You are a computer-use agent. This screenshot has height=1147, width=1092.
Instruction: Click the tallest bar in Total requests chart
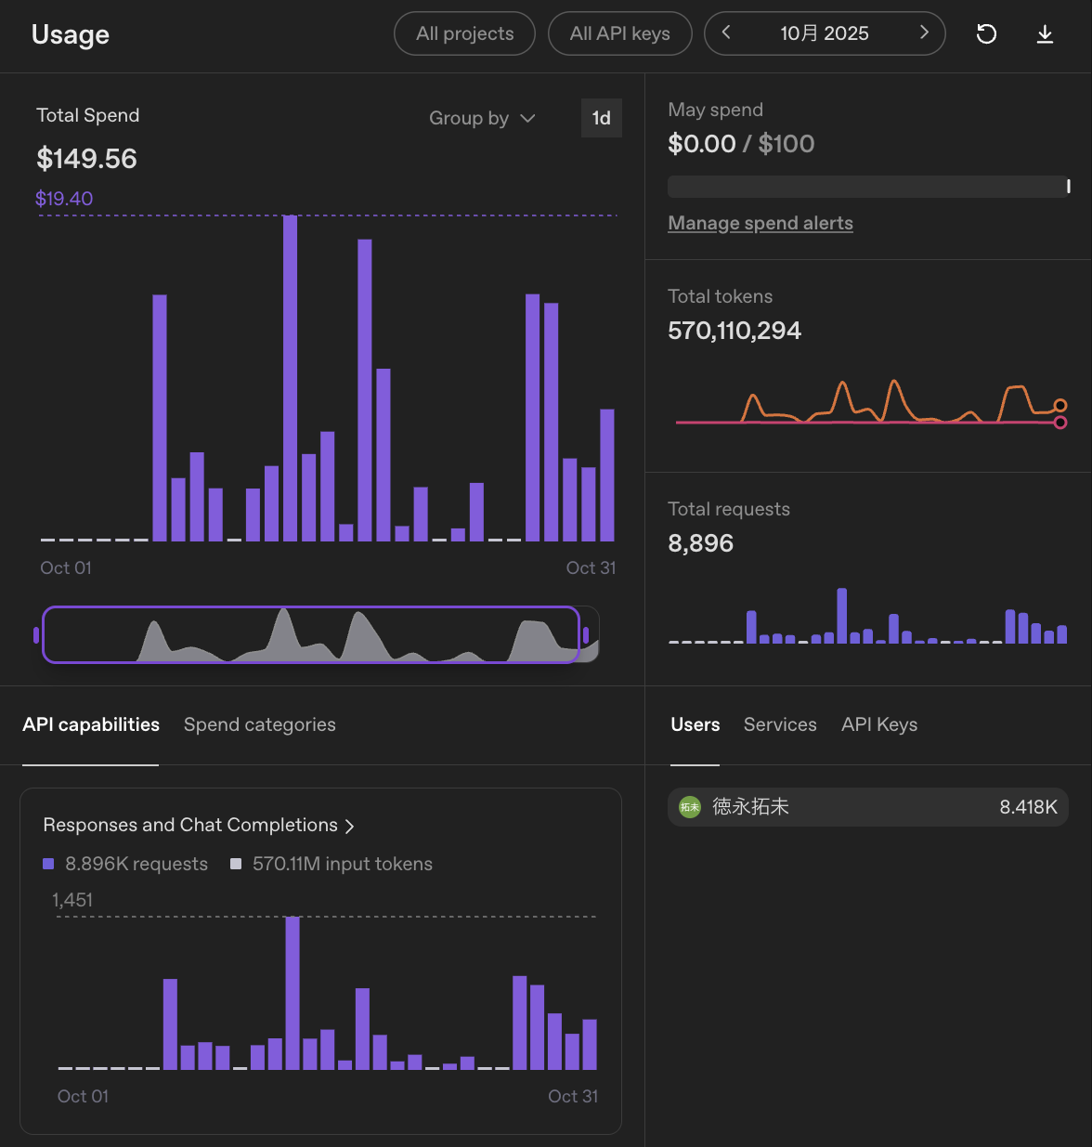coord(842,616)
